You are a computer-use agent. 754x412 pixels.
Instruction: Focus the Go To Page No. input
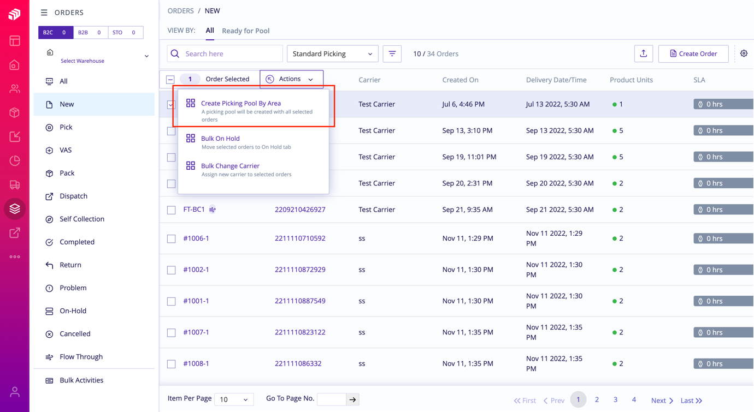[x=332, y=399]
